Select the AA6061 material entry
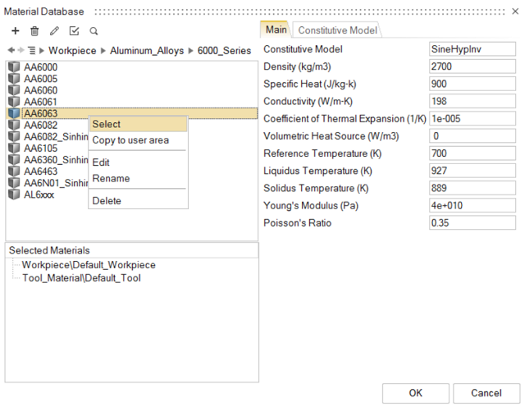The image size is (525, 407). 40,102
